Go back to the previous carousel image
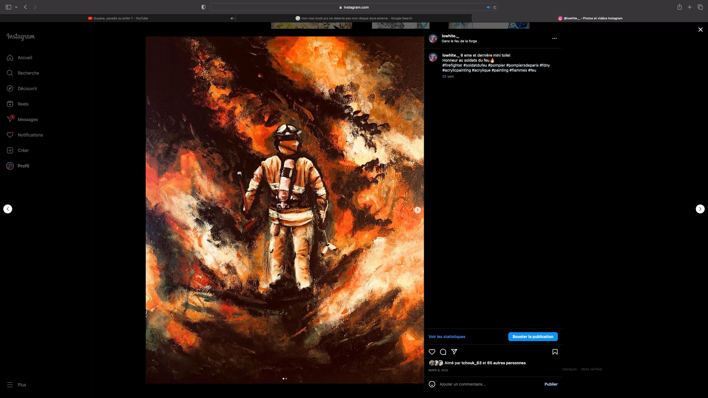 click(7, 209)
